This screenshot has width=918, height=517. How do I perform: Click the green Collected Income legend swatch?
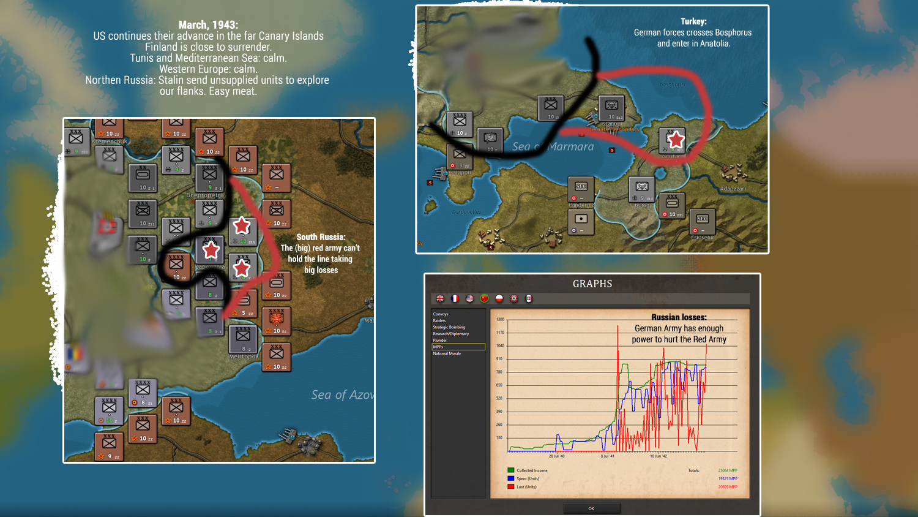[x=510, y=470]
